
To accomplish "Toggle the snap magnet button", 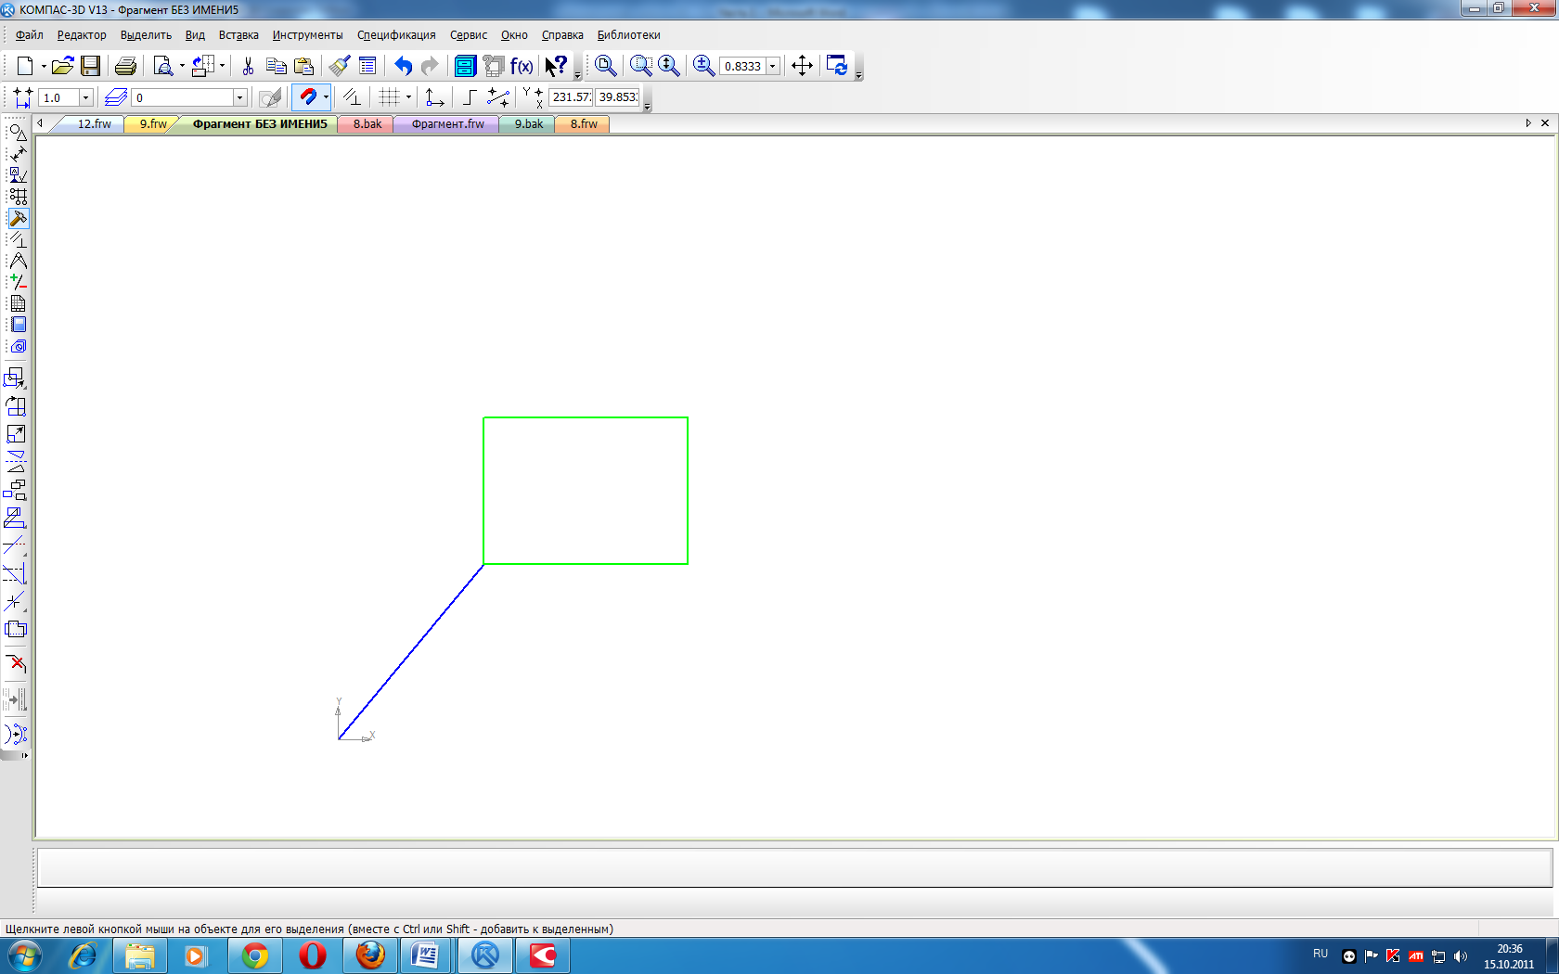I will click(x=307, y=96).
